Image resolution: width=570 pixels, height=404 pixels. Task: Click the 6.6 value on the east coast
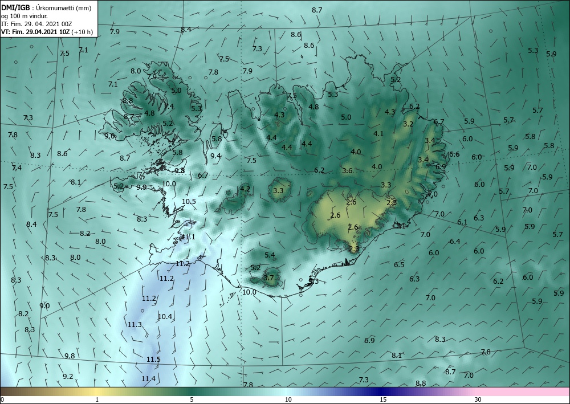coord(454,154)
